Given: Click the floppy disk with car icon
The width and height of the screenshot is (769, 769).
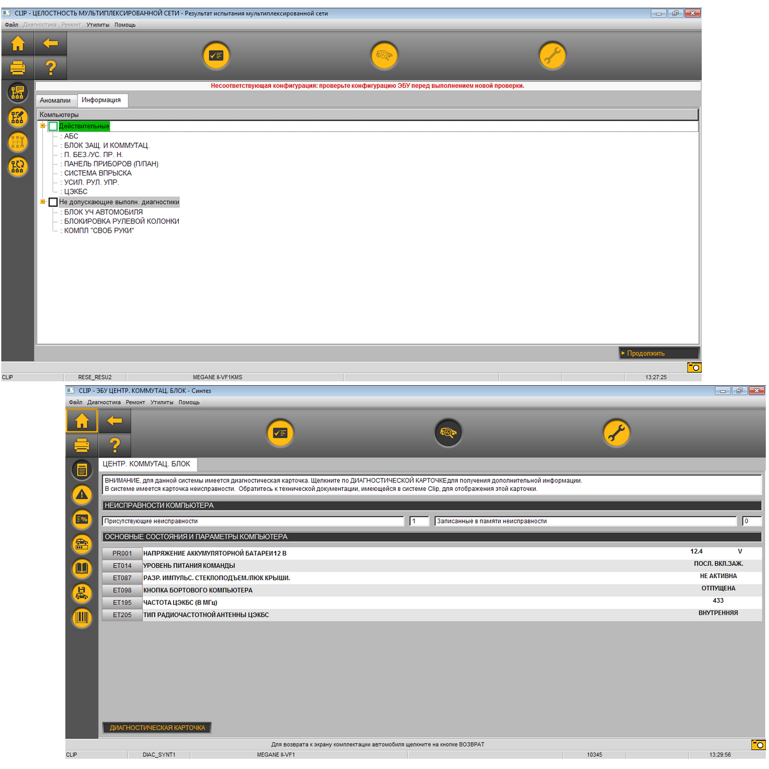Looking at the screenshot, I should pos(81,593).
